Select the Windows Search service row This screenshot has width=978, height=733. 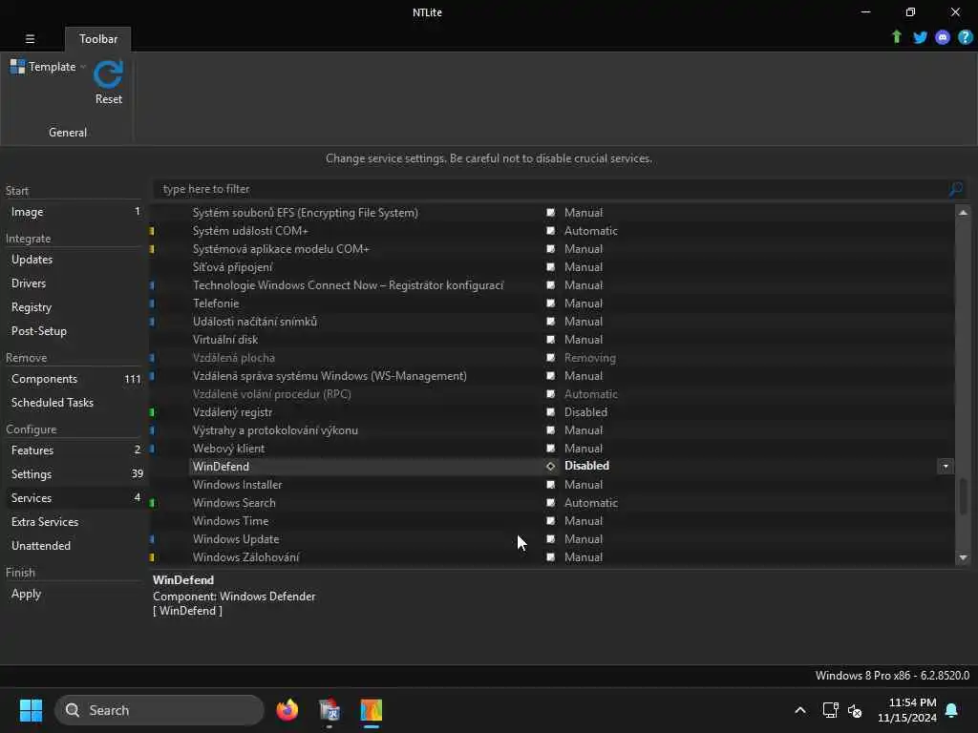[x=551, y=502]
